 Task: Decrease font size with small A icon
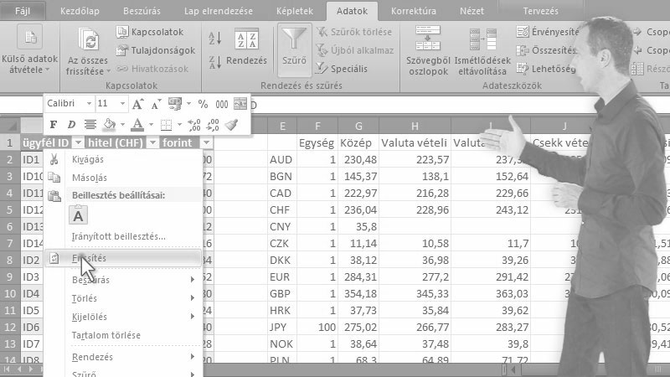tap(156, 104)
